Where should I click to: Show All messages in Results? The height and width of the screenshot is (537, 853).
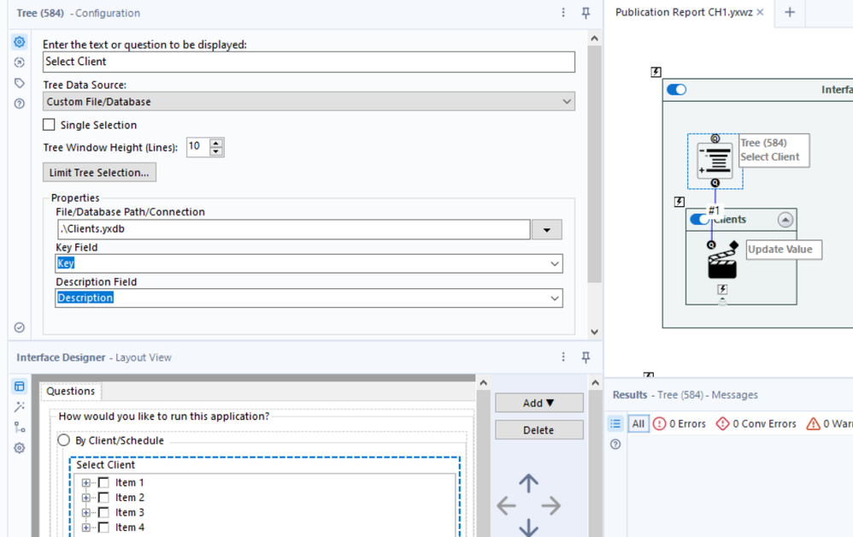pos(638,423)
